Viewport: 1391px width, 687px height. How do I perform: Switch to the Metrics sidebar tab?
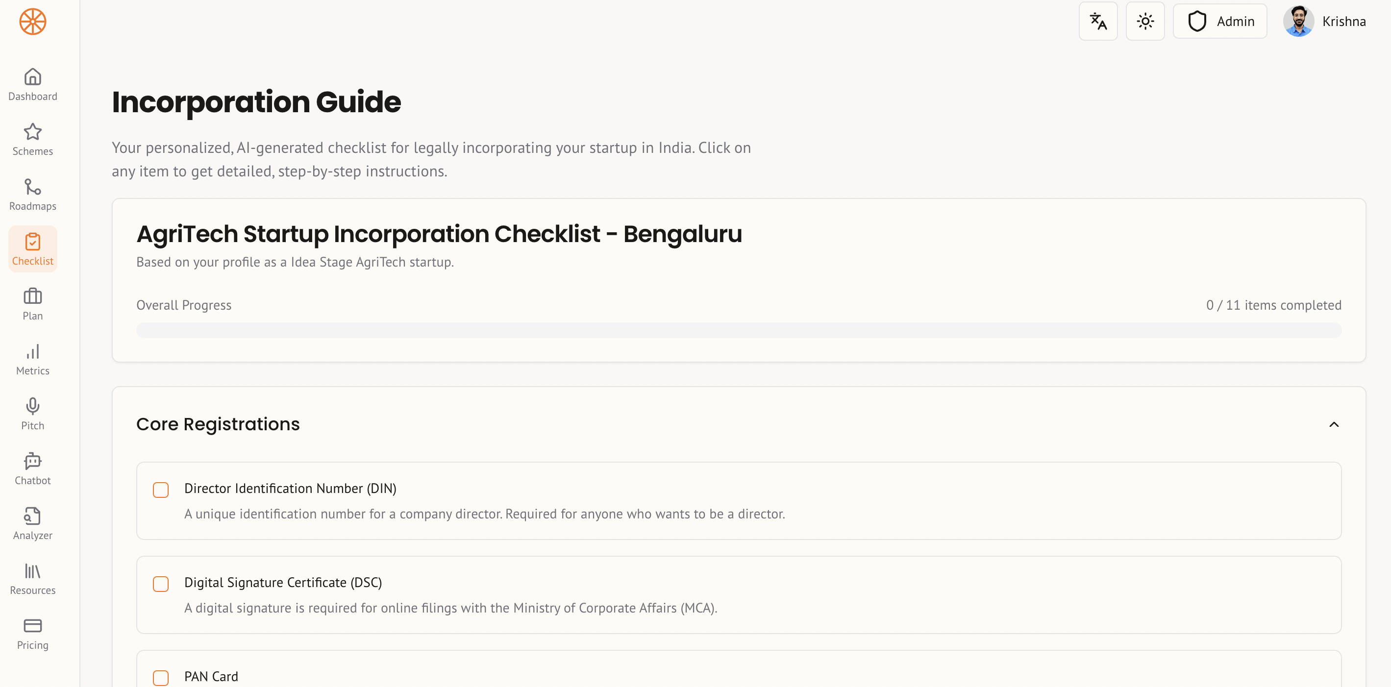point(32,360)
